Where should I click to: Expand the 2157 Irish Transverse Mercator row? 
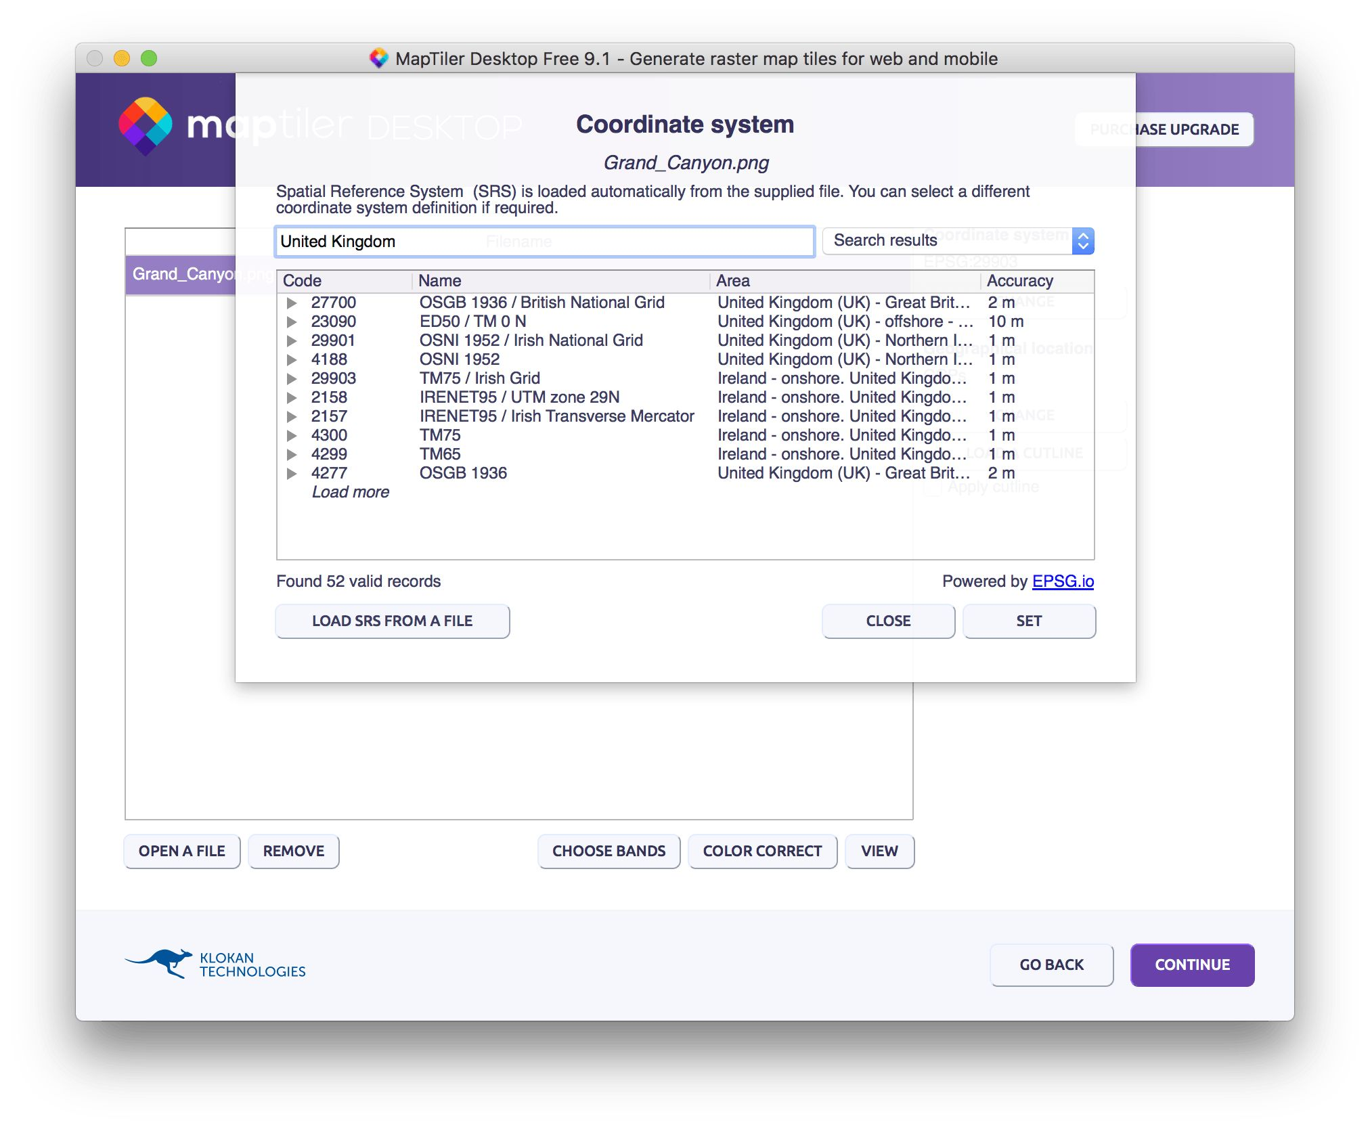(292, 416)
